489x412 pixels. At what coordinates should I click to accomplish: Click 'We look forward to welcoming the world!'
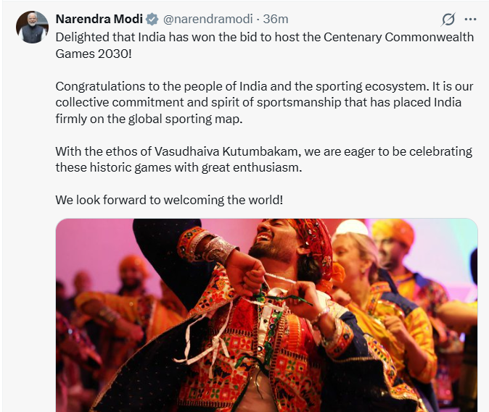pyautogui.click(x=169, y=200)
